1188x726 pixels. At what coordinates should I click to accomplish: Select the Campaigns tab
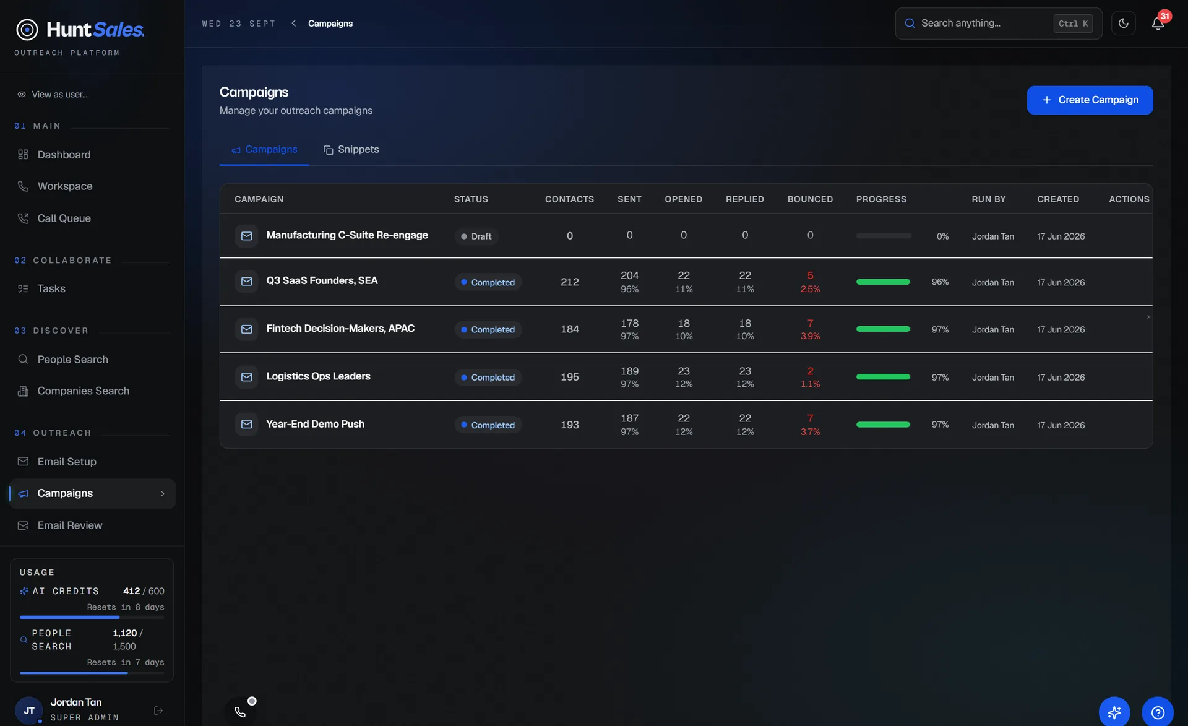point(264,150)
